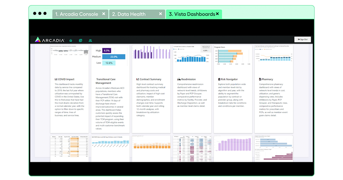Open the user management icon in navbar
Image resolution: width=343 pixels, height=180 pixels.
(x=90, y=41)
